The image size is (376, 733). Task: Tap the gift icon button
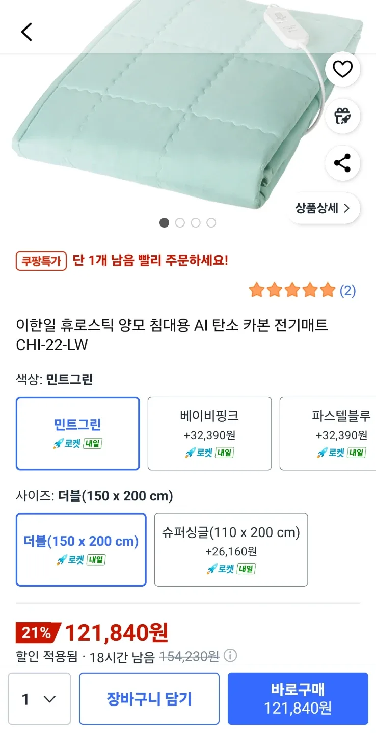(342, 116)
